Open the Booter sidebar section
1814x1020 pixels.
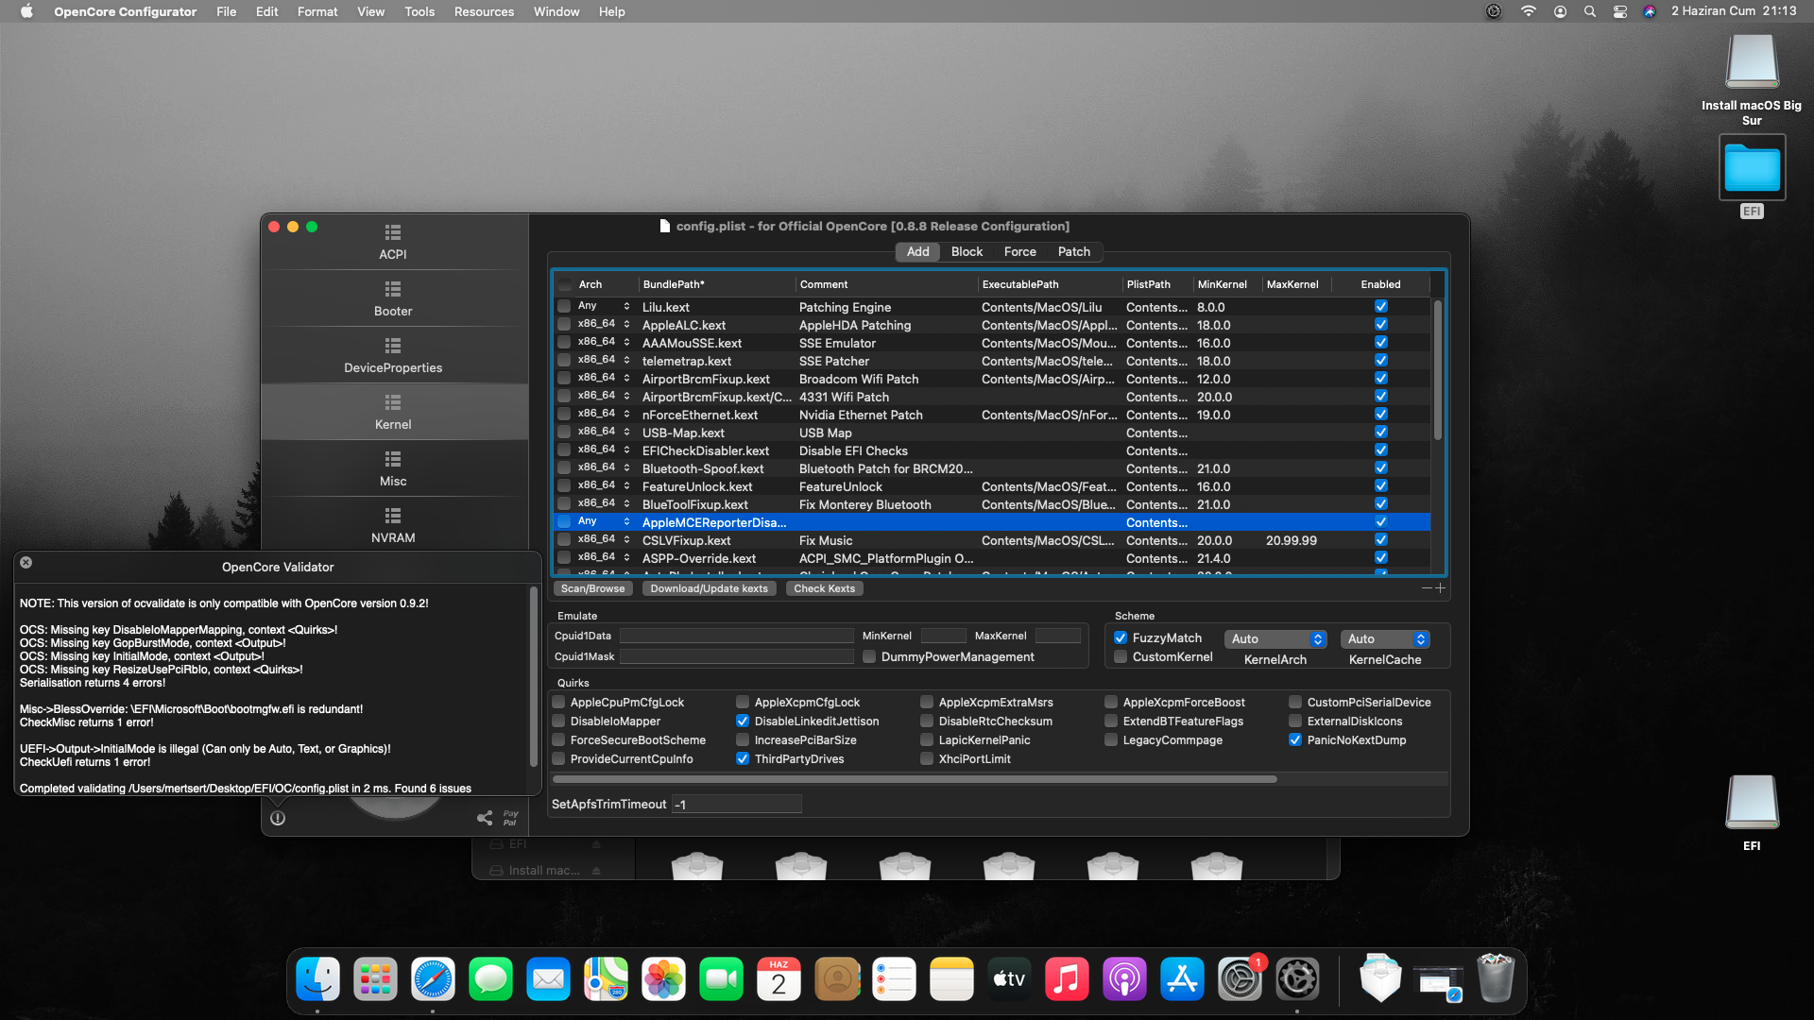pyautogui.click(x=393, y=298)
